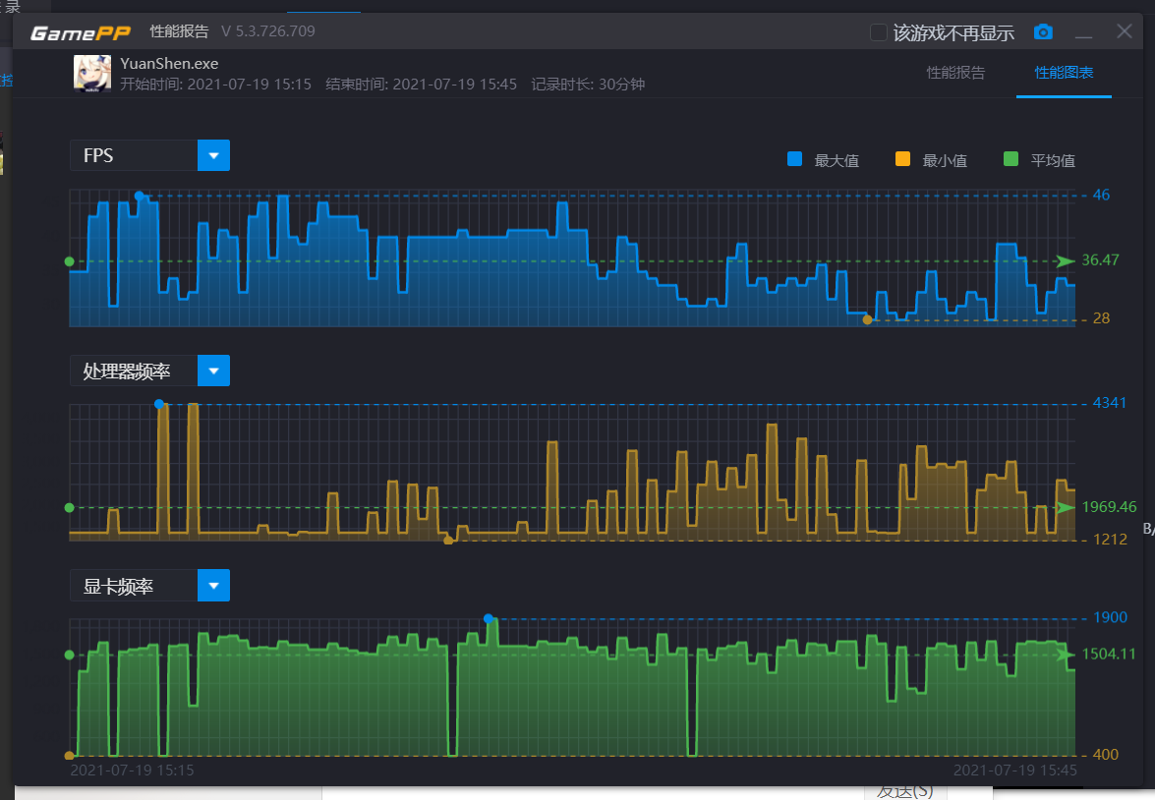Click the orange 最小值 legend swatch

point(902,159)
